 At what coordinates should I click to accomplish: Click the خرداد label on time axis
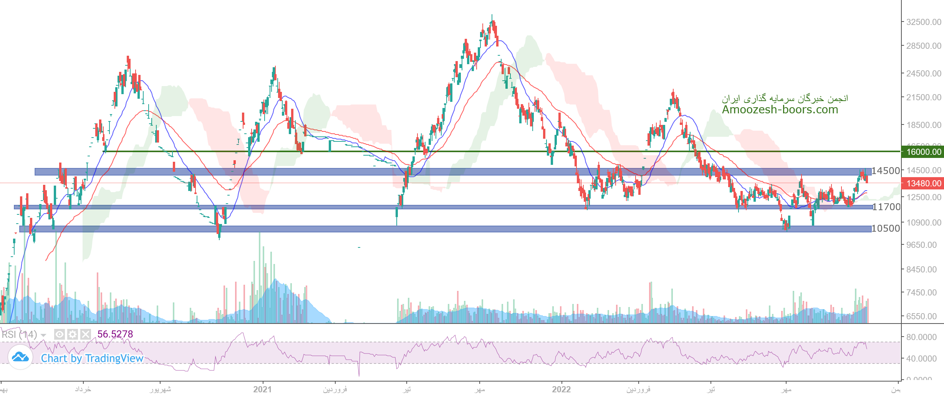coord(83,389)
